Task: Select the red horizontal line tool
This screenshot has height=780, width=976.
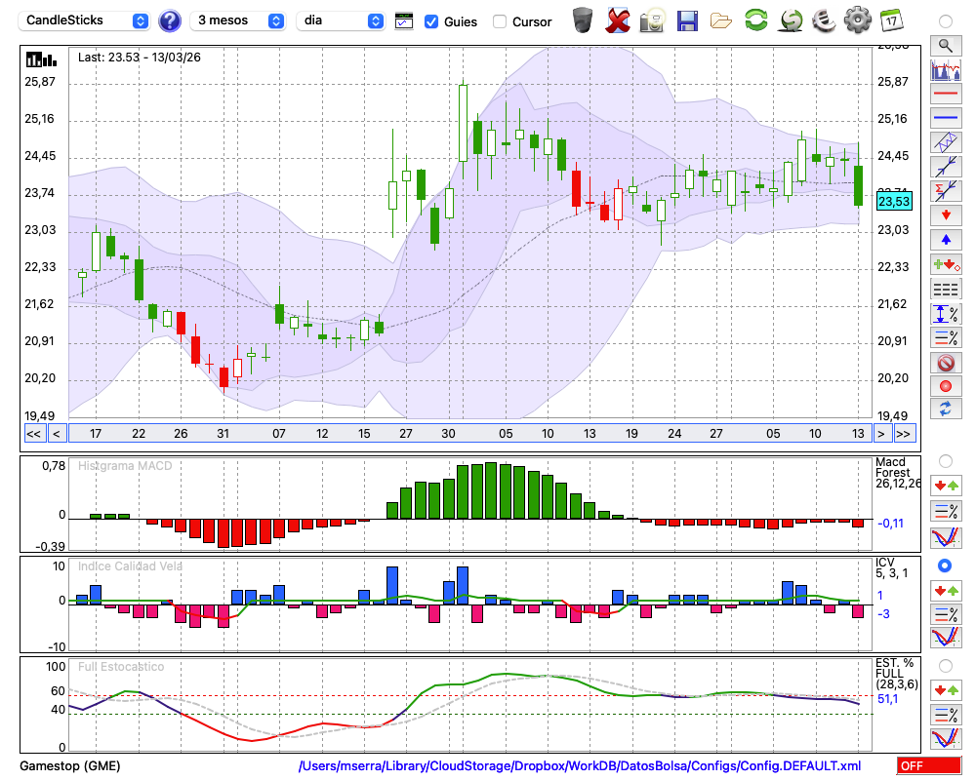Action: 945,95
